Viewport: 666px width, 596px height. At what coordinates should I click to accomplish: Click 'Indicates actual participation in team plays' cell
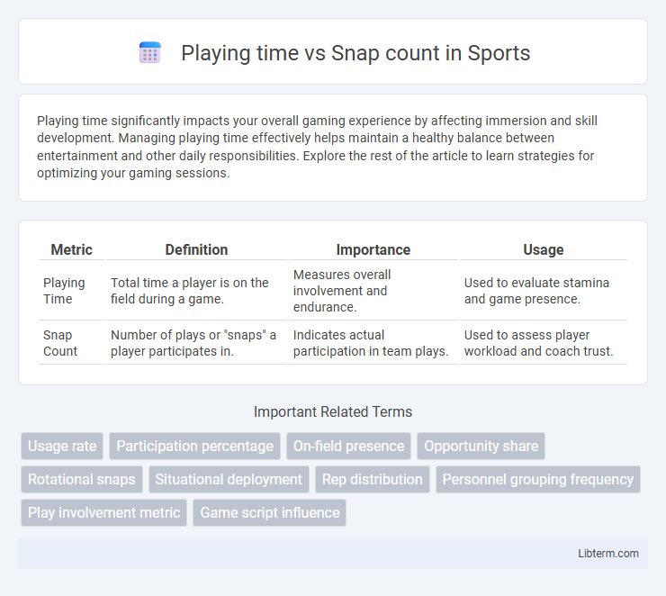pyautogui.click(x=373, y=343)
